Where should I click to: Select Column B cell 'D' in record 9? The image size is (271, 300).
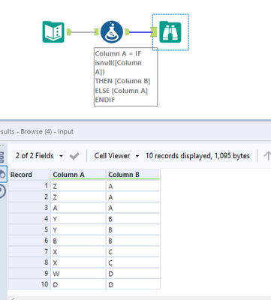coord(133,274)
